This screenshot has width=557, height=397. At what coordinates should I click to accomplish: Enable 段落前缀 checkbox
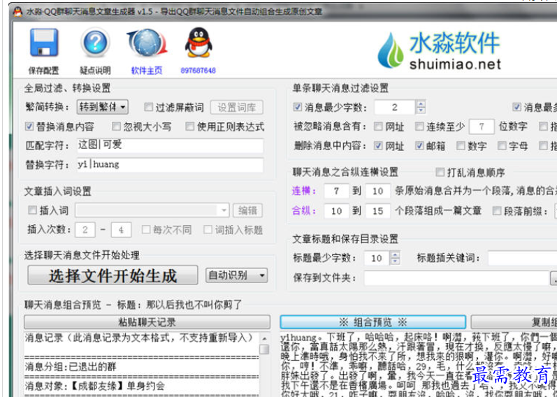[x=497, y=211]
